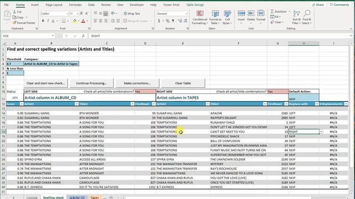Screen dimensions: 355x199
Task: Click the Name Box showing H18
Action: (x=28, y=36)
